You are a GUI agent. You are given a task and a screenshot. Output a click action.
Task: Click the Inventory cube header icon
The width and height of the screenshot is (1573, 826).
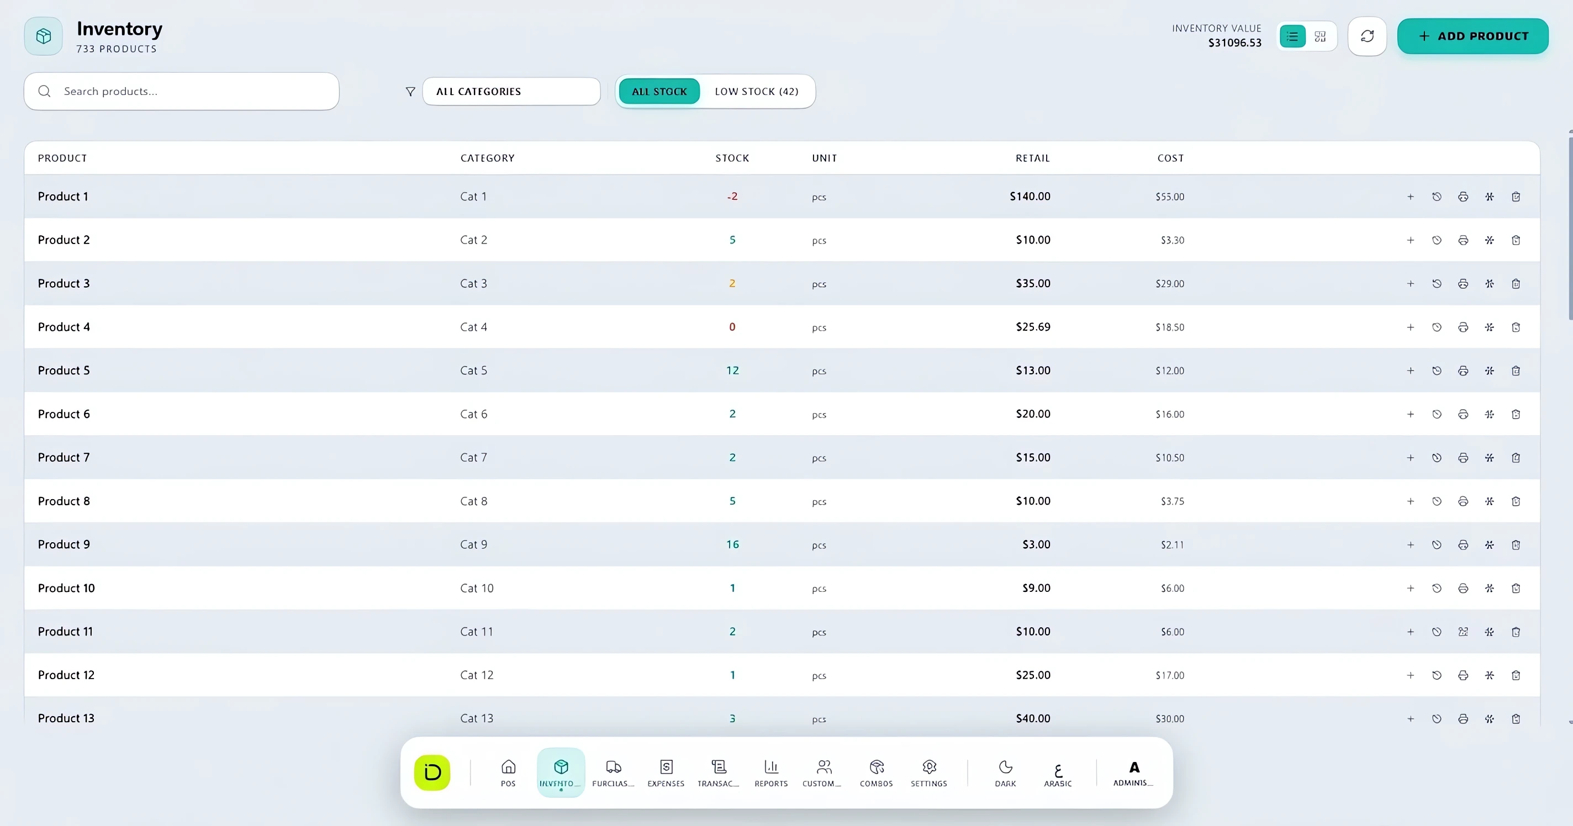pyautogui.click(x=43, y=36)
